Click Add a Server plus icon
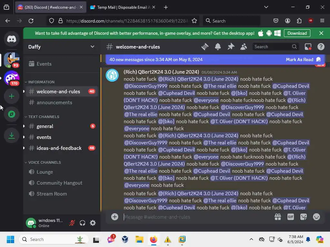 (12, 96)
